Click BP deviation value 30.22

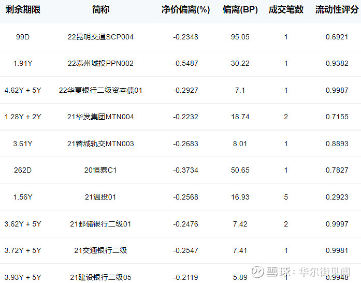[240, 63]
